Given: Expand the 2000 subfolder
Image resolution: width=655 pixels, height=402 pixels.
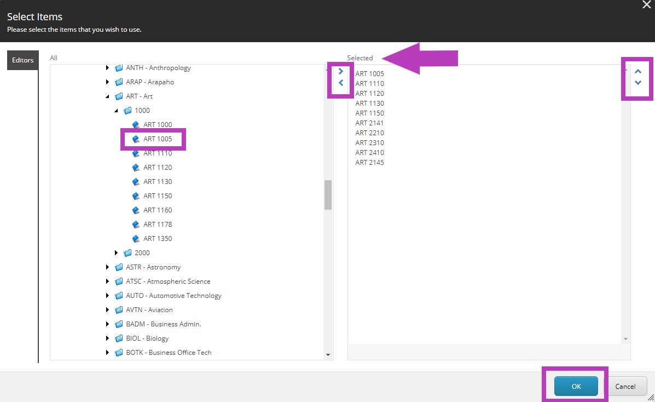Looking at the screenshot, I should [116, 252].
